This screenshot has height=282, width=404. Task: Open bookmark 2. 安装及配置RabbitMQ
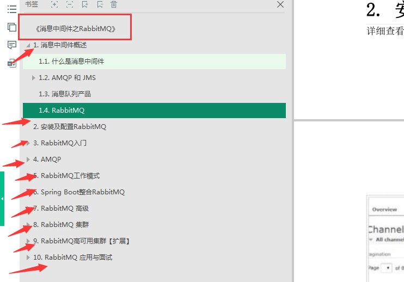tap(70, 127)
